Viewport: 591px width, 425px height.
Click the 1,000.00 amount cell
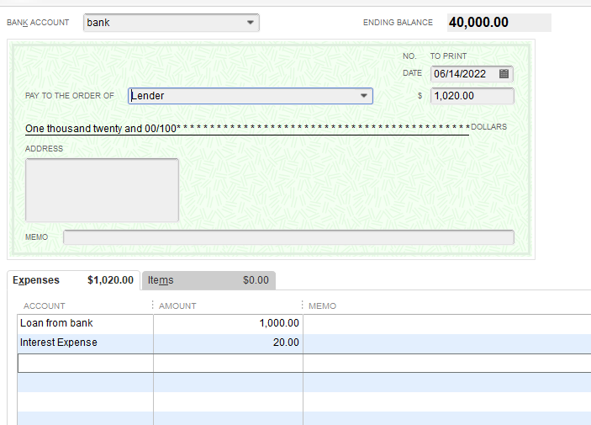click(228, 323)
